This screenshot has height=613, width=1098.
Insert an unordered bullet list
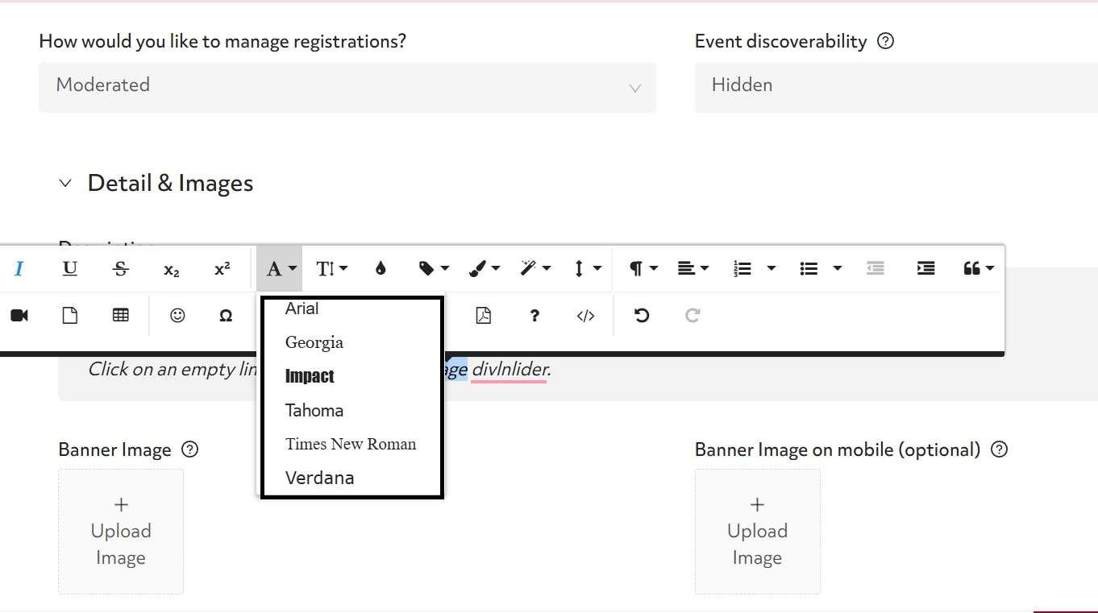(x=809, y=268)
